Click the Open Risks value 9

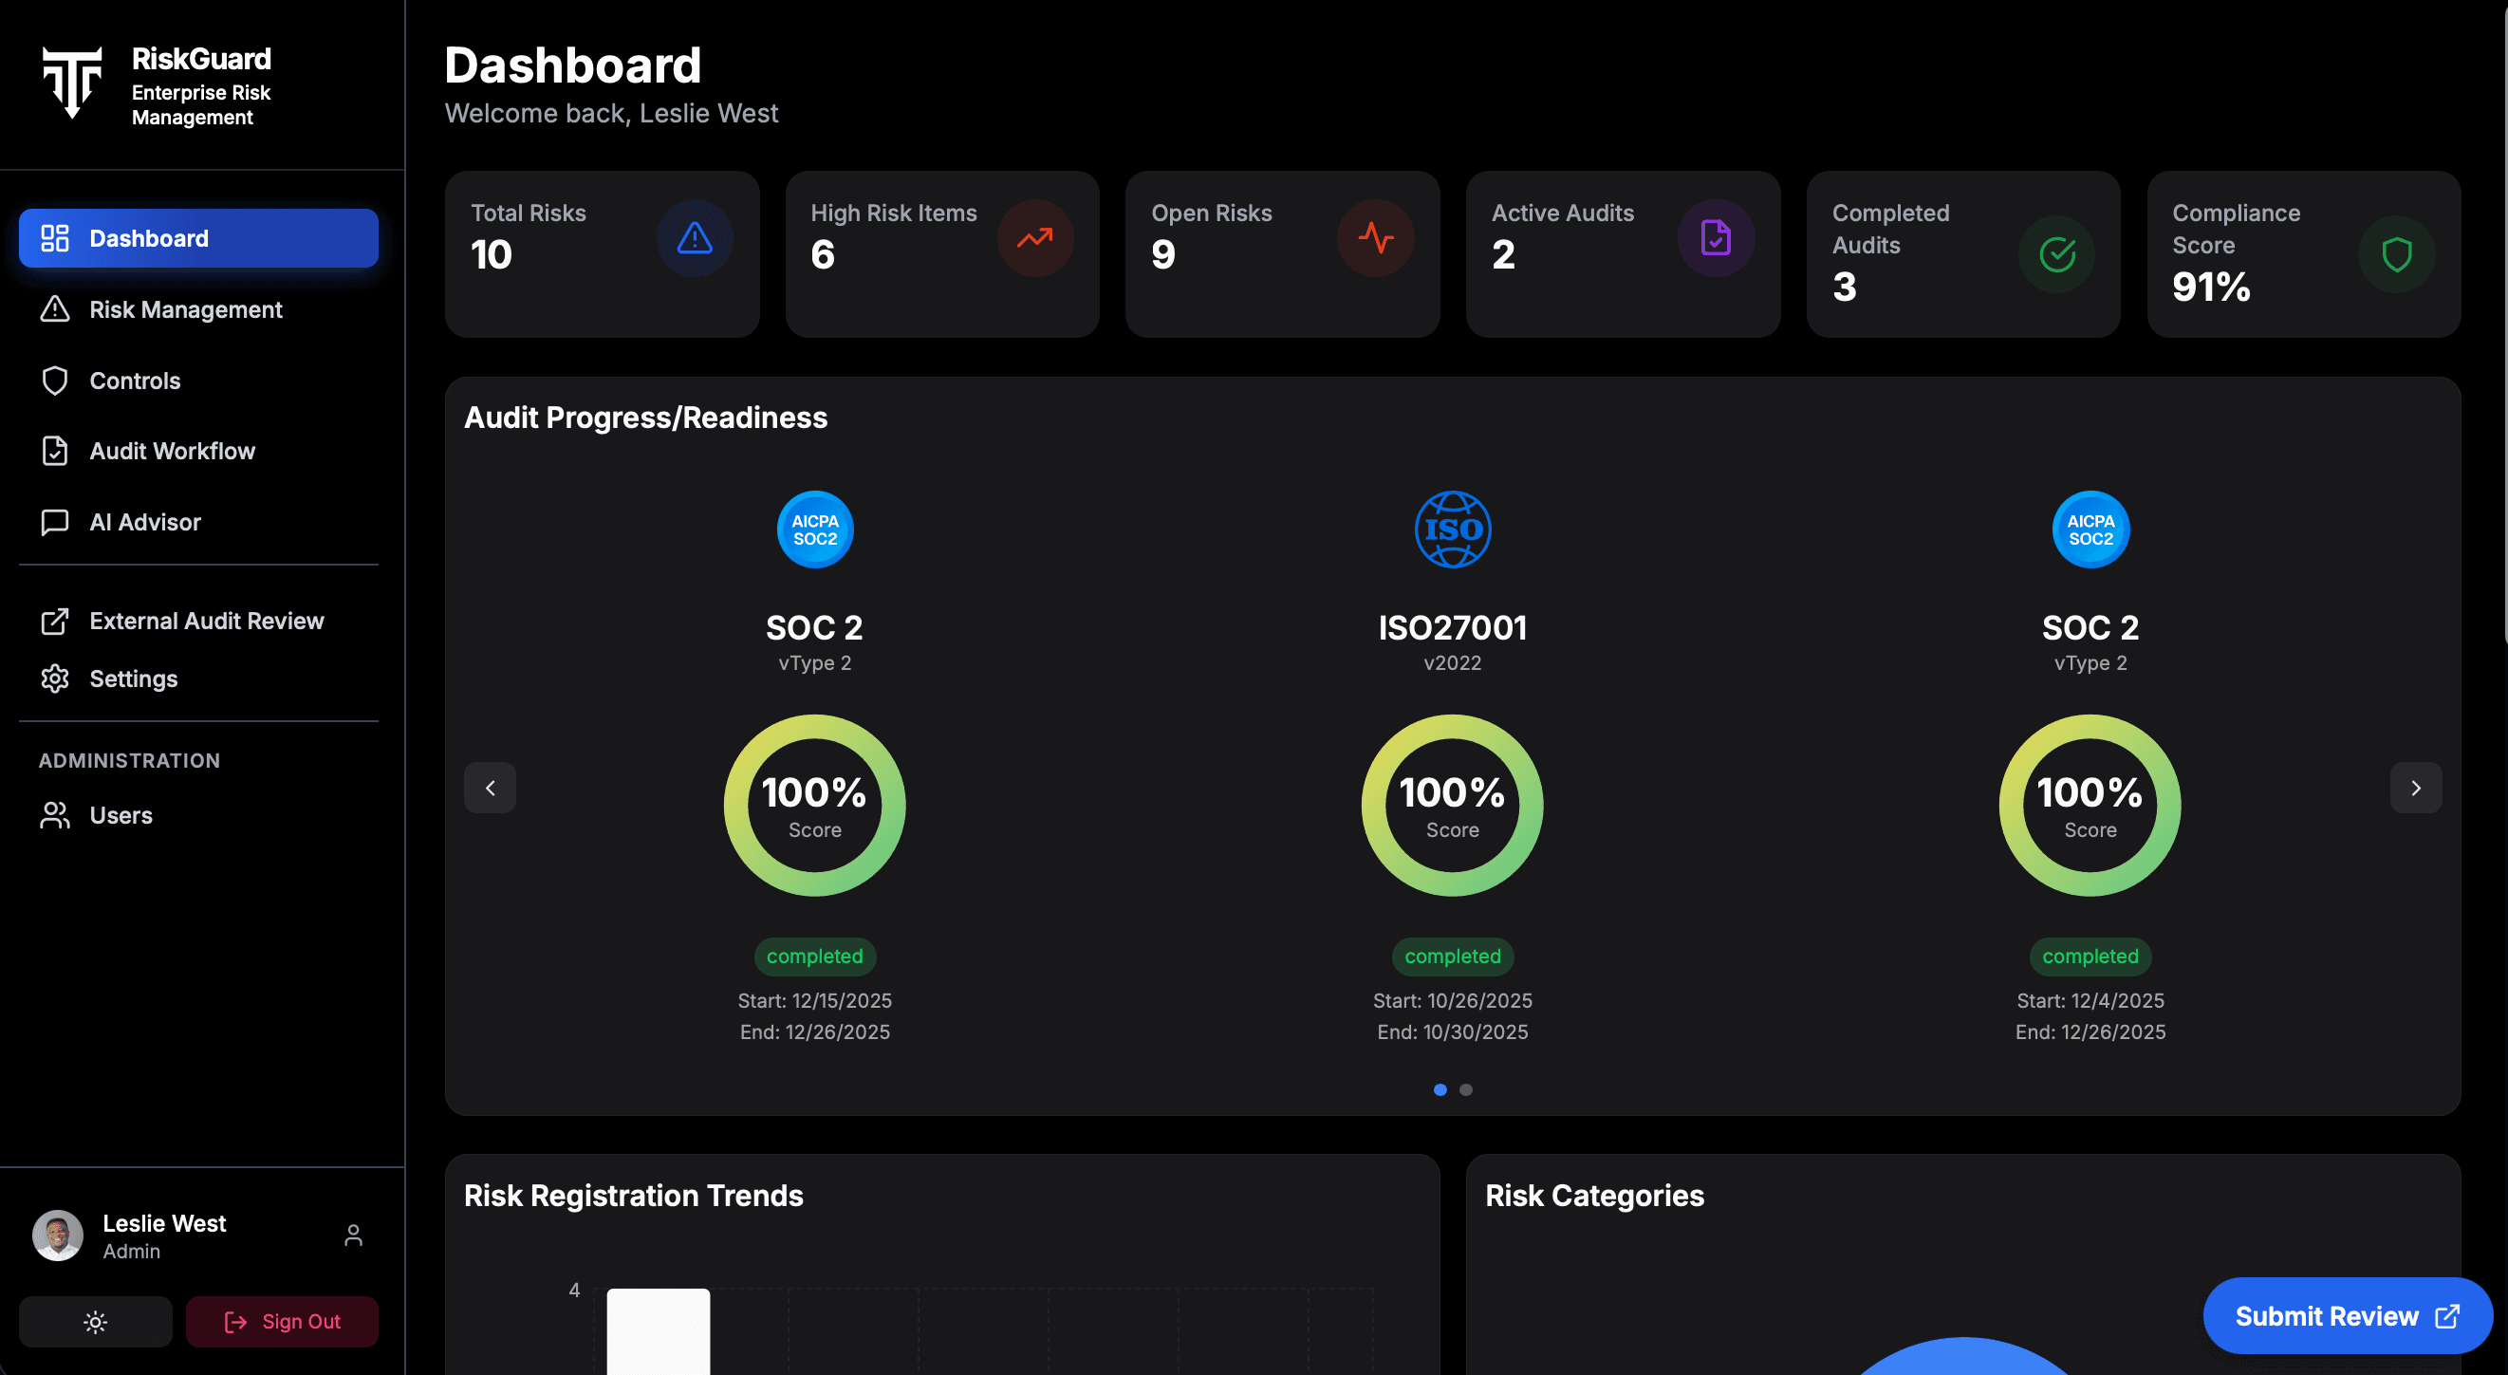tap(1163, 255)
